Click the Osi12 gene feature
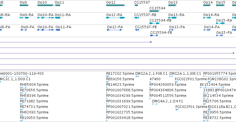This screenshot has width=236, height=122. (x=116, y=5)
